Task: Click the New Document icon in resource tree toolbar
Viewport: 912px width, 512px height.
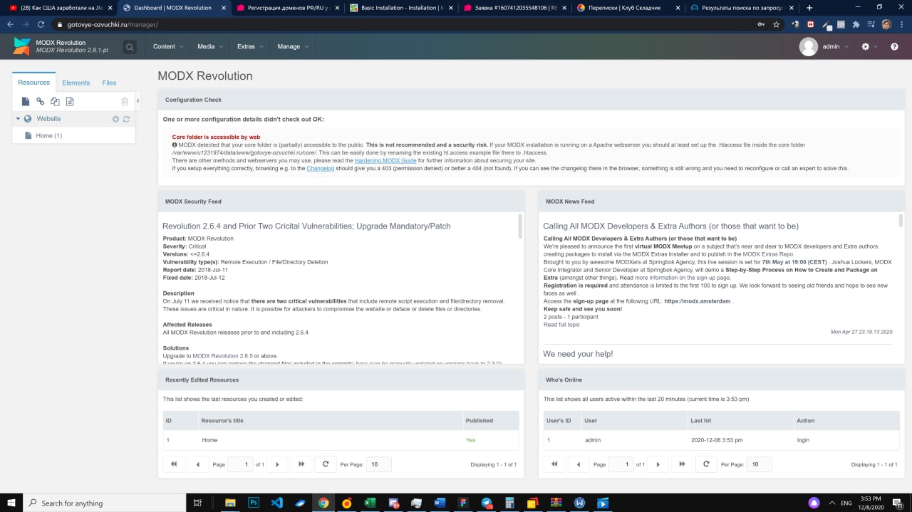Action: 26,102
